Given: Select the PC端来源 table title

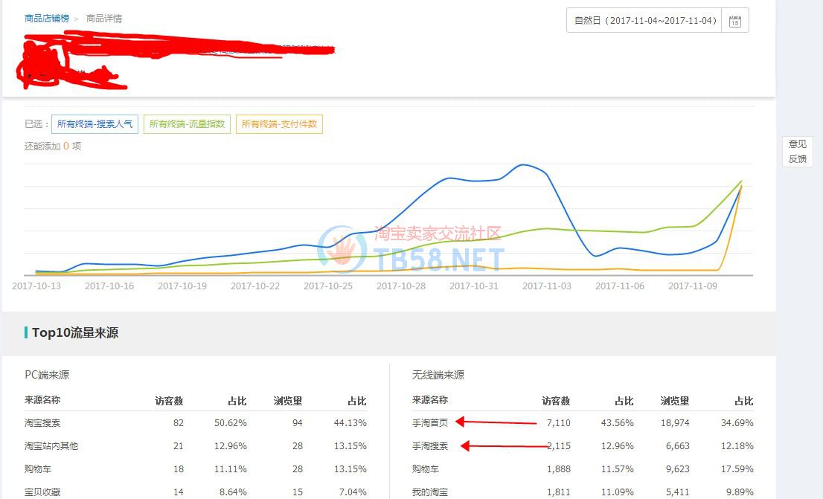Looking at the screenshot, I should click(47, 375).
